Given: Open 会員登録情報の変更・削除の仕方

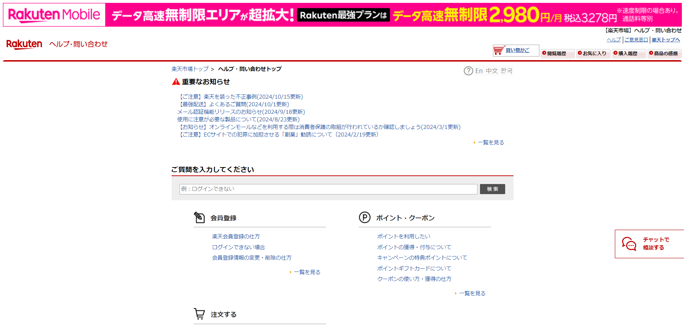Looking at the screenshot, I should pos(252,258).
